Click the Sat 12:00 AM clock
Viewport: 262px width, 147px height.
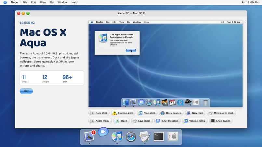[250, 2]
